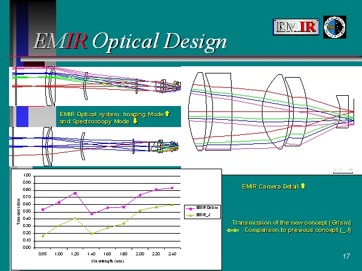Click the spectroscopy mode optical layout diagram
The width and height of the screenshot is (362, 271).
click(95, 146)
